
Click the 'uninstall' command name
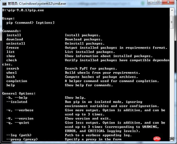[16, 43]
